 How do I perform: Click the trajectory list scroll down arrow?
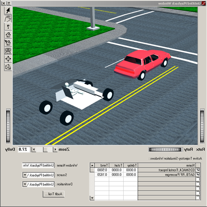tap(92, 198)
